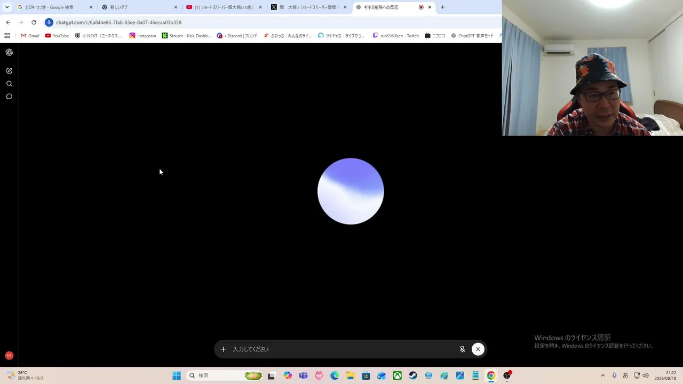
Task: Click the microphone permission icon in address bar
Action: pos(49,22)
